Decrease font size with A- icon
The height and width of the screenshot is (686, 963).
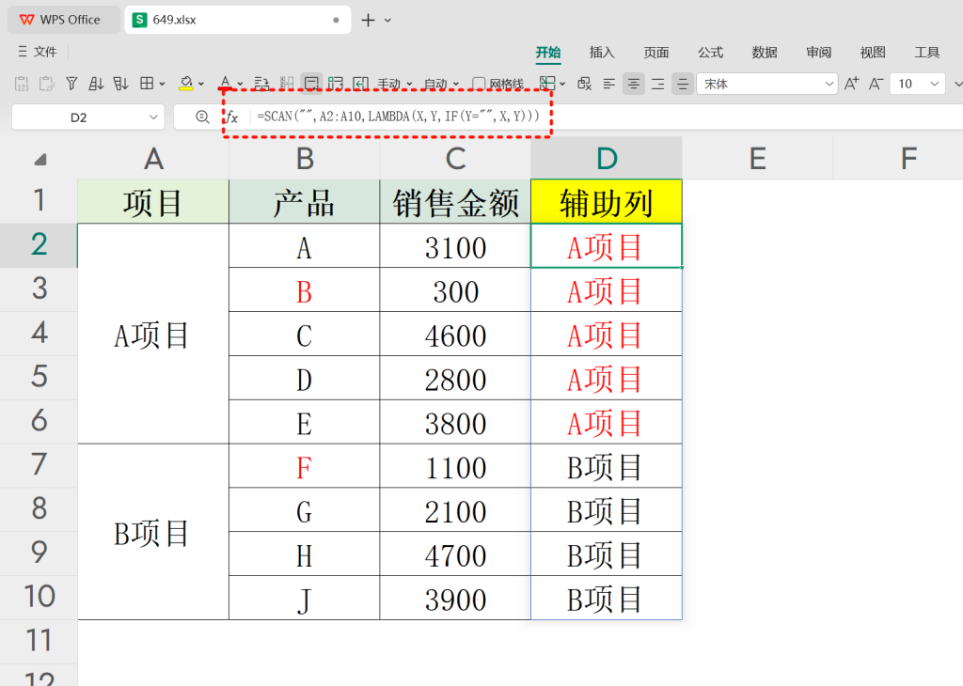876,84
